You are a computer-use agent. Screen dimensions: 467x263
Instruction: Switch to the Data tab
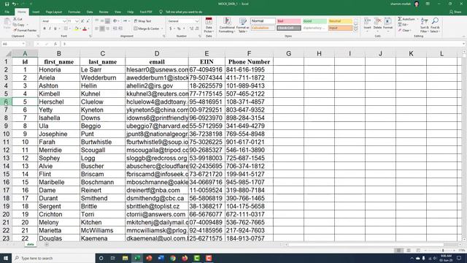point(90,12)
